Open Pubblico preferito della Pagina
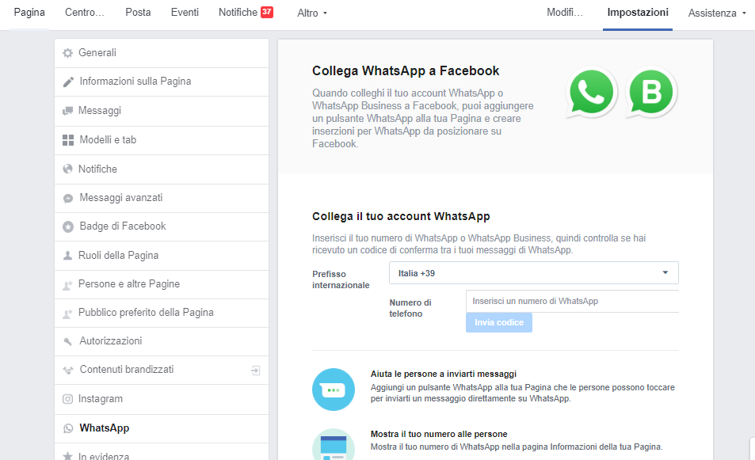This screenshot has height=460, width=755. (x=162, y=313)
